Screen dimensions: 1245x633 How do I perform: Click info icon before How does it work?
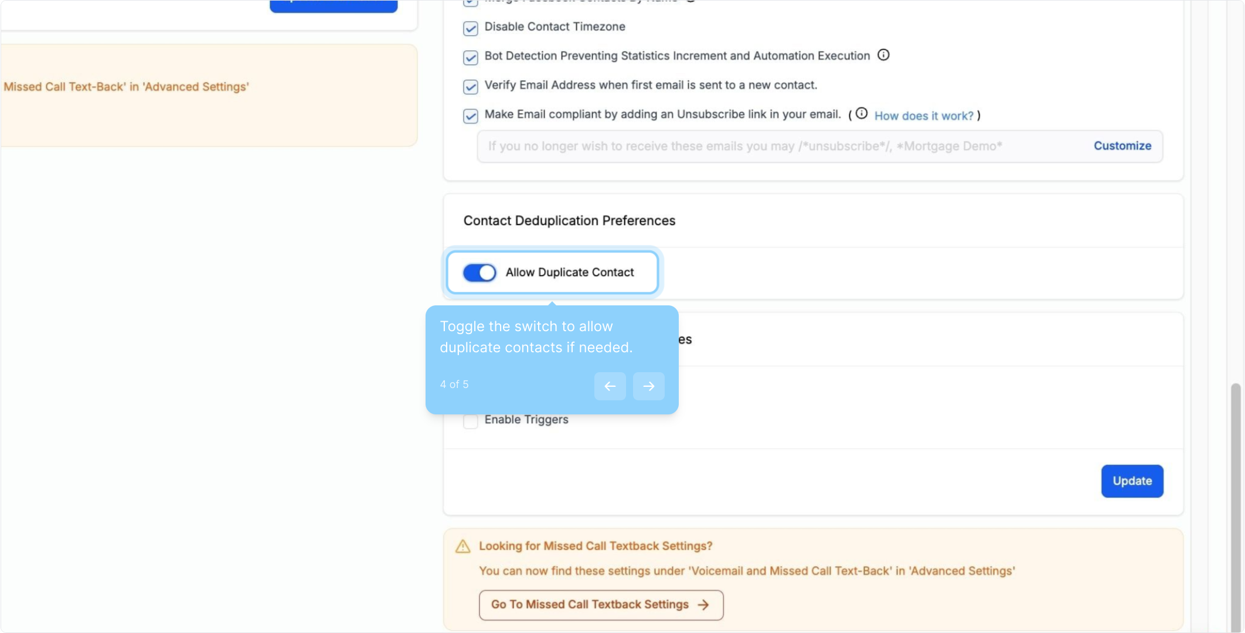click(861, 114)
